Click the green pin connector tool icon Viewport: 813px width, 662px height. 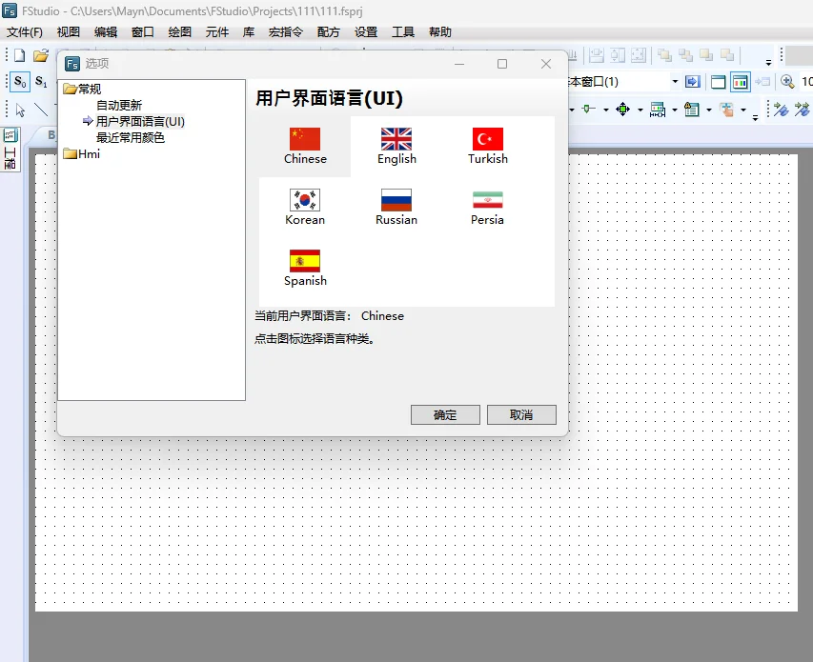588,110
